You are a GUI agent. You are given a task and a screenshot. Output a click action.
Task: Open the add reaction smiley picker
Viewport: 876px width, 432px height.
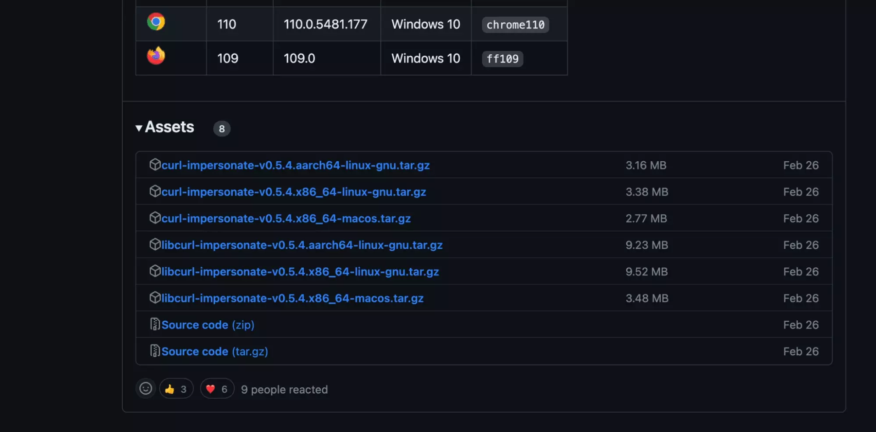click(145, 389)
